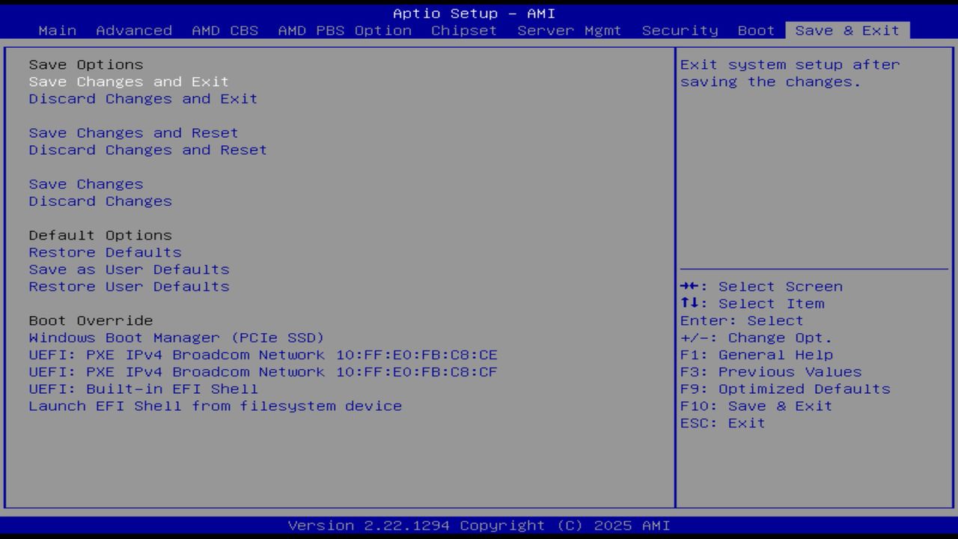
Task: Switch to the Security tab
Action: (678, 31)
